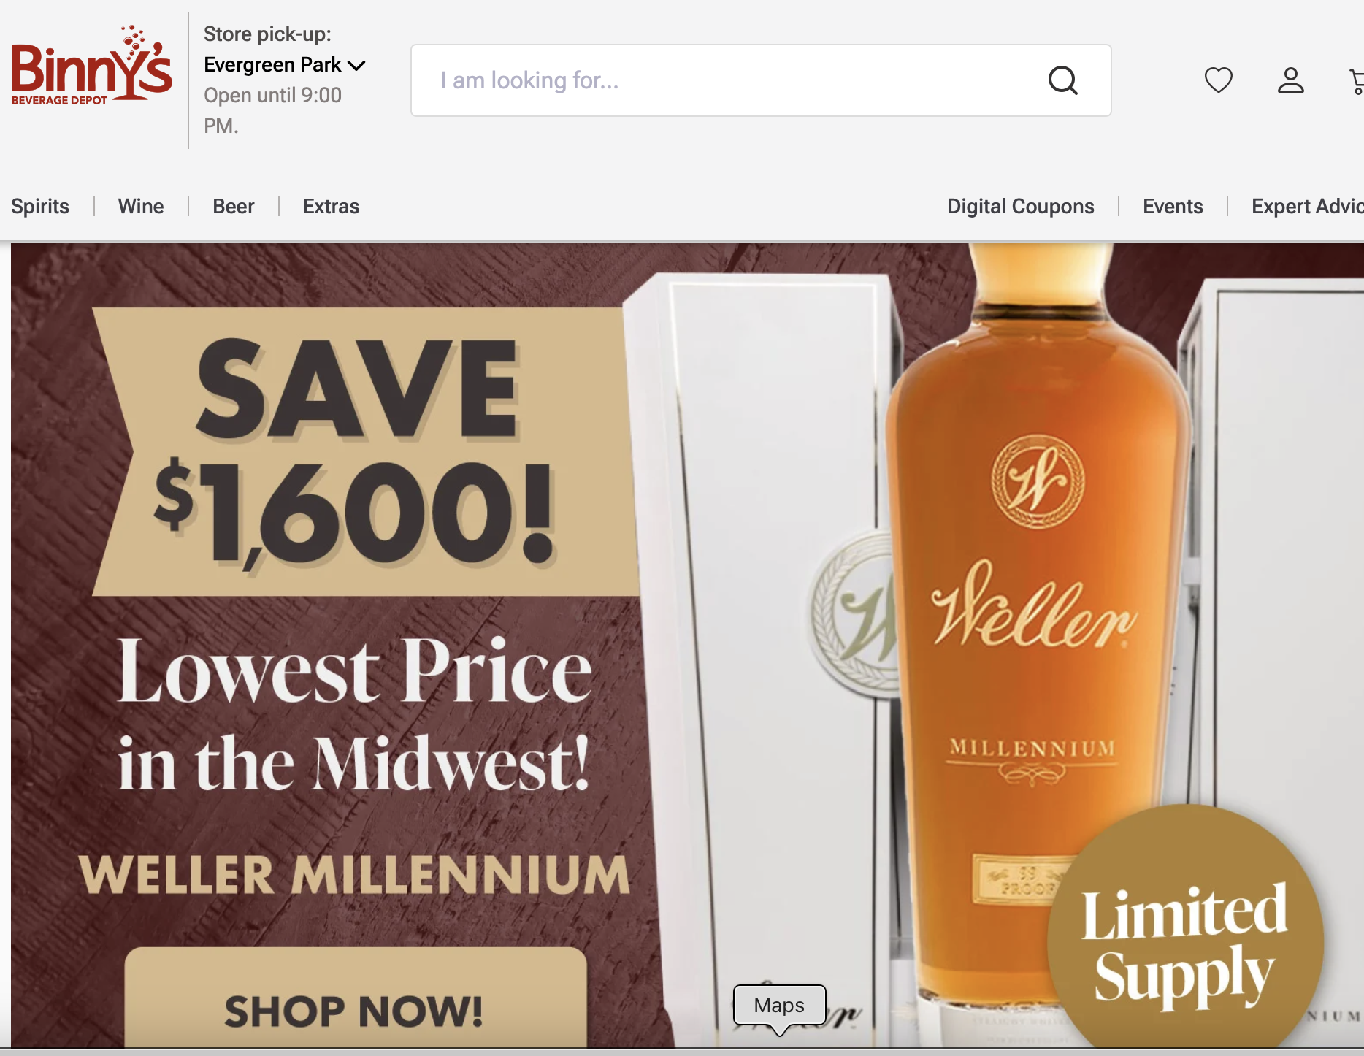Open the wishlist heart icon
This screenshot has width=1364, height=1056.
1218,80
